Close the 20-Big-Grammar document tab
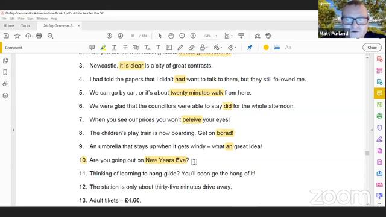The width and height of the screenshot is (386, 217). (79, 25)
